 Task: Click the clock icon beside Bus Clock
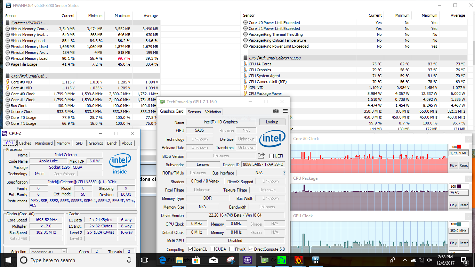(8, 106)
